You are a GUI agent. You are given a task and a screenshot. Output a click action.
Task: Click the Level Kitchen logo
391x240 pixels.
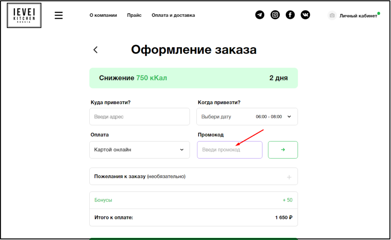[24, 15]
